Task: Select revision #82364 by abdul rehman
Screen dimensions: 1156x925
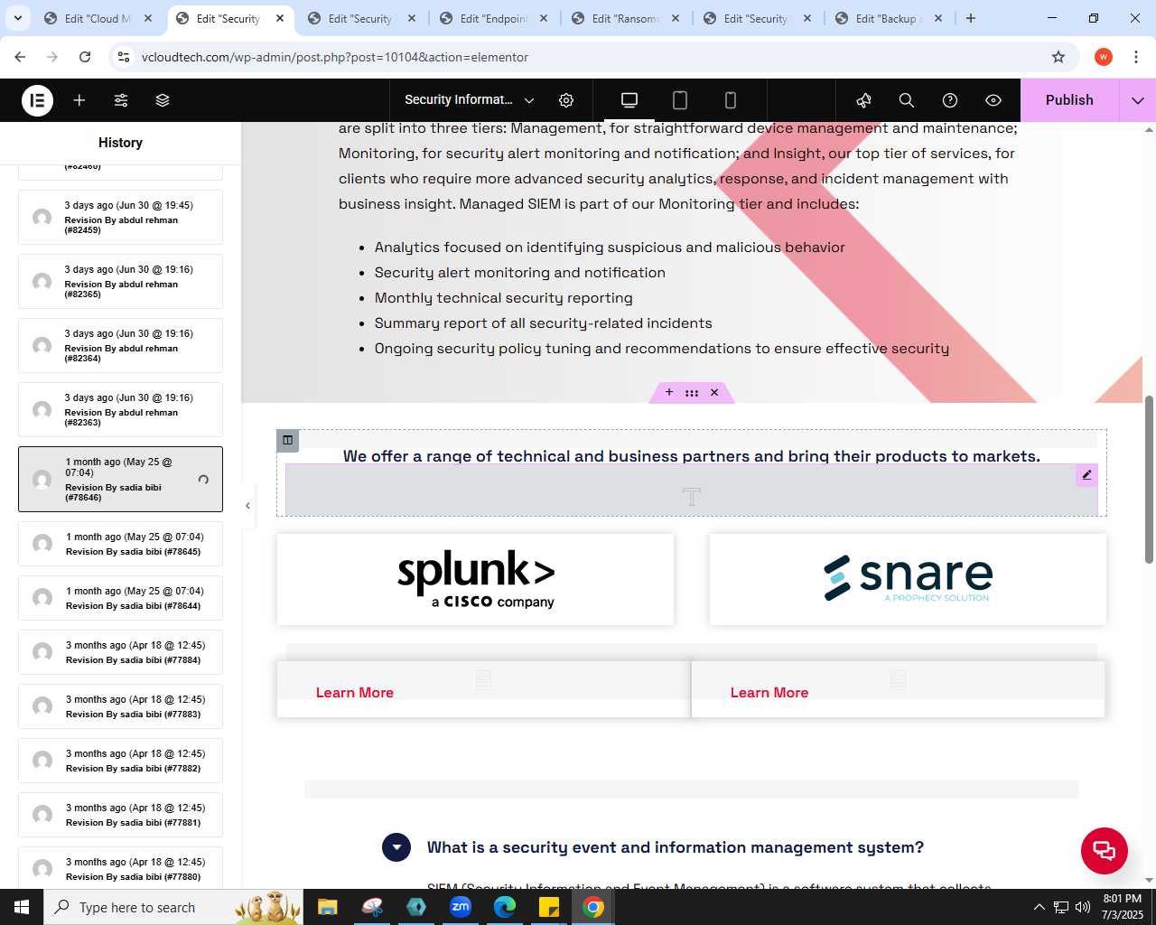Action: click(120, 345)
